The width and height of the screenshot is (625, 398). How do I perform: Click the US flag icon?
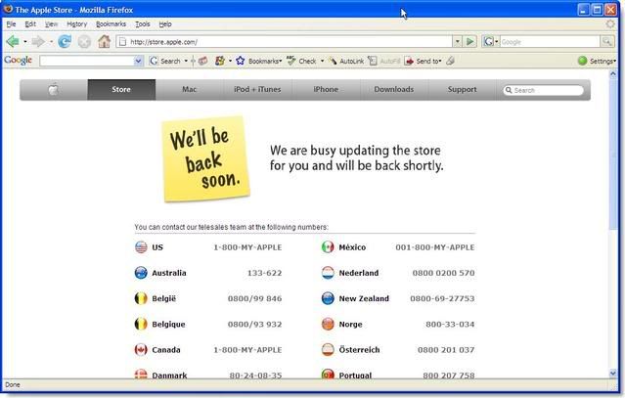pos(141,247)
